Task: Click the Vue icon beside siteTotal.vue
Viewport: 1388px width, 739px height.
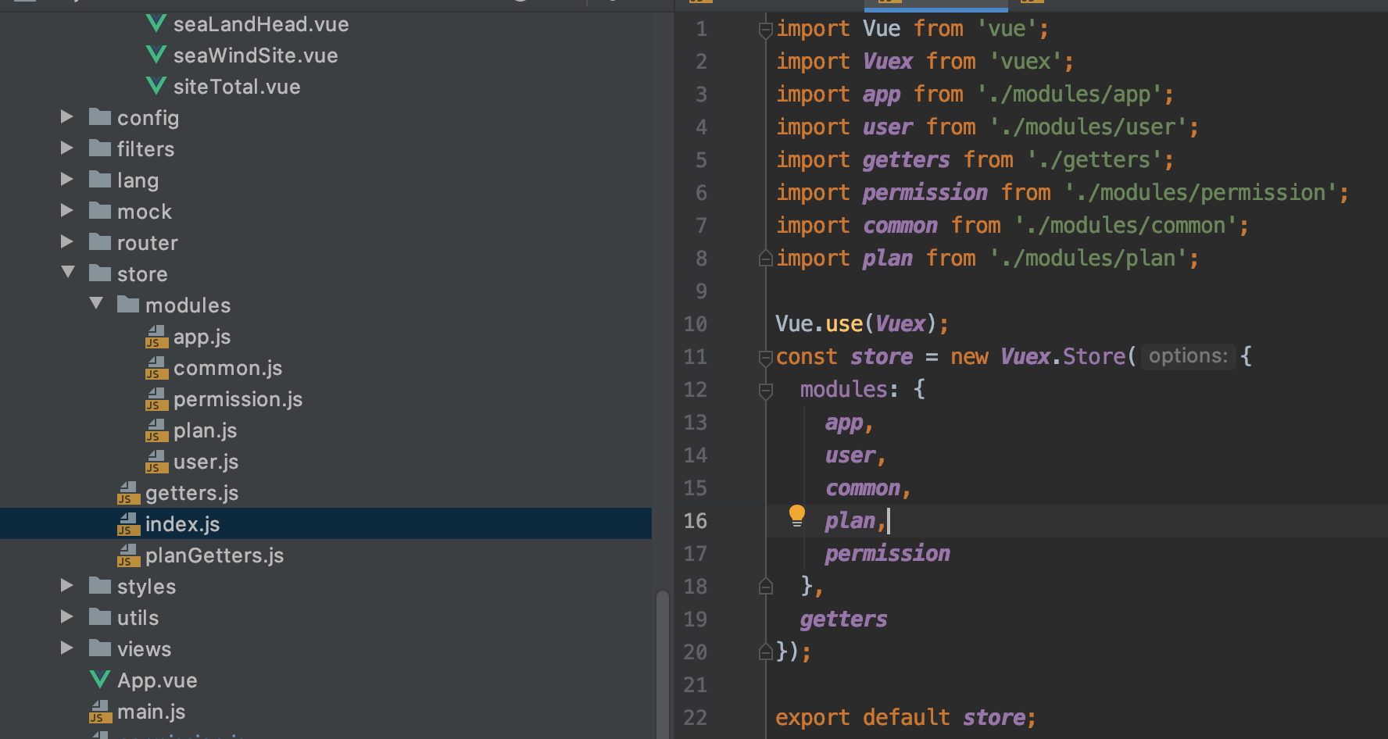Action: pos(156,86)
